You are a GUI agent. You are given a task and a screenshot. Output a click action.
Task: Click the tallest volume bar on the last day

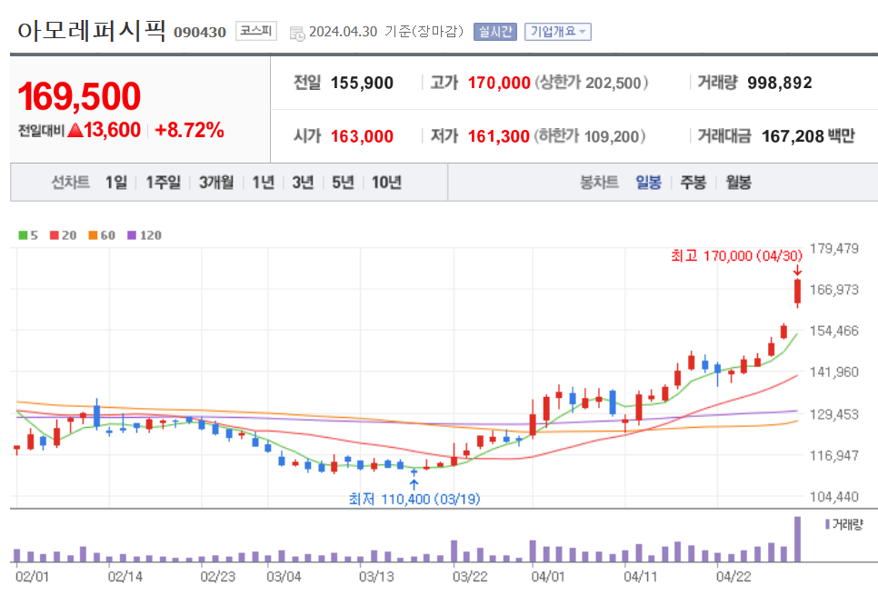click(797, 539)
